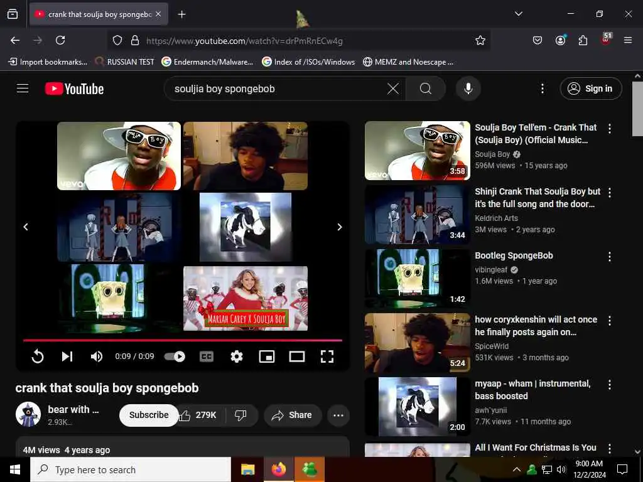Show hidden system tray icons
The image size is (643, 482).
[517, 469]
